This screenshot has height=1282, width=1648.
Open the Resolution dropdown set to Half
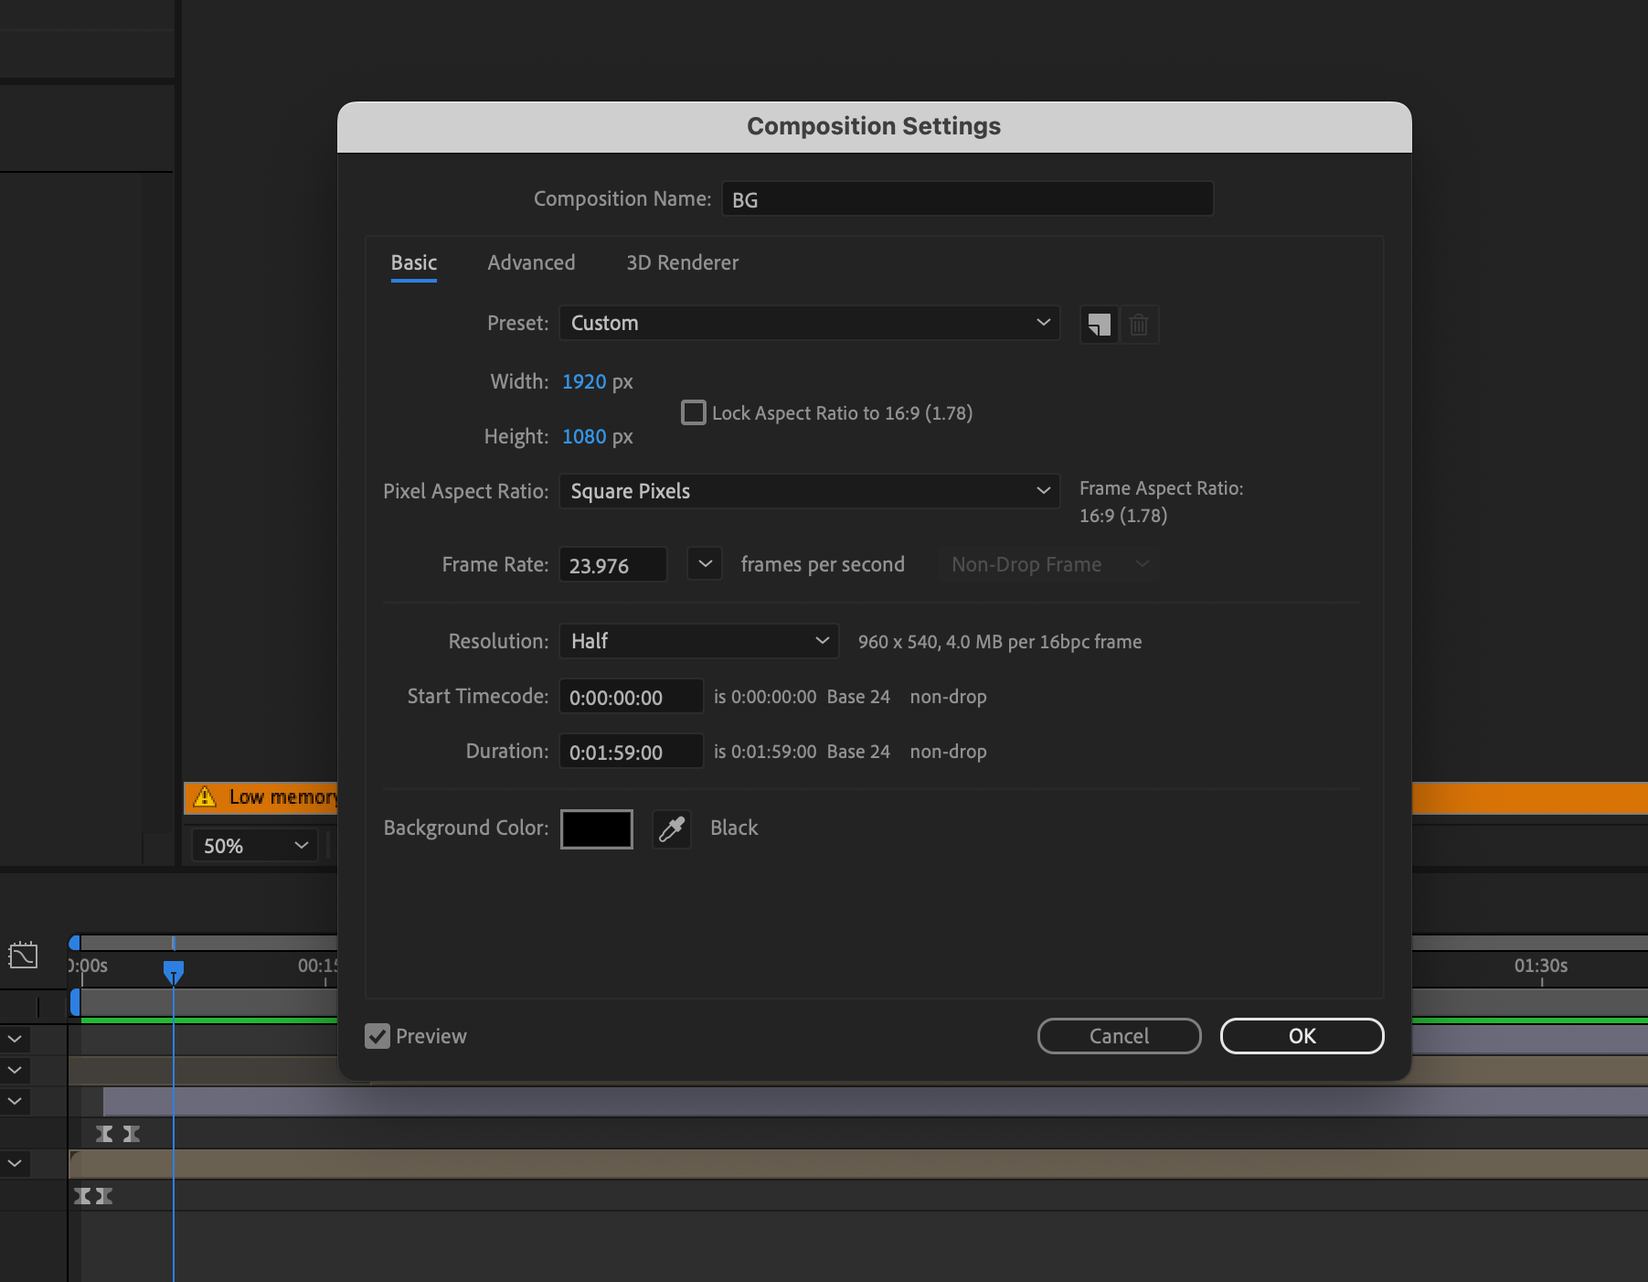(x=698, y=641)
